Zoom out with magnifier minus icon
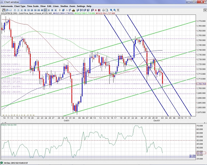 115,10
